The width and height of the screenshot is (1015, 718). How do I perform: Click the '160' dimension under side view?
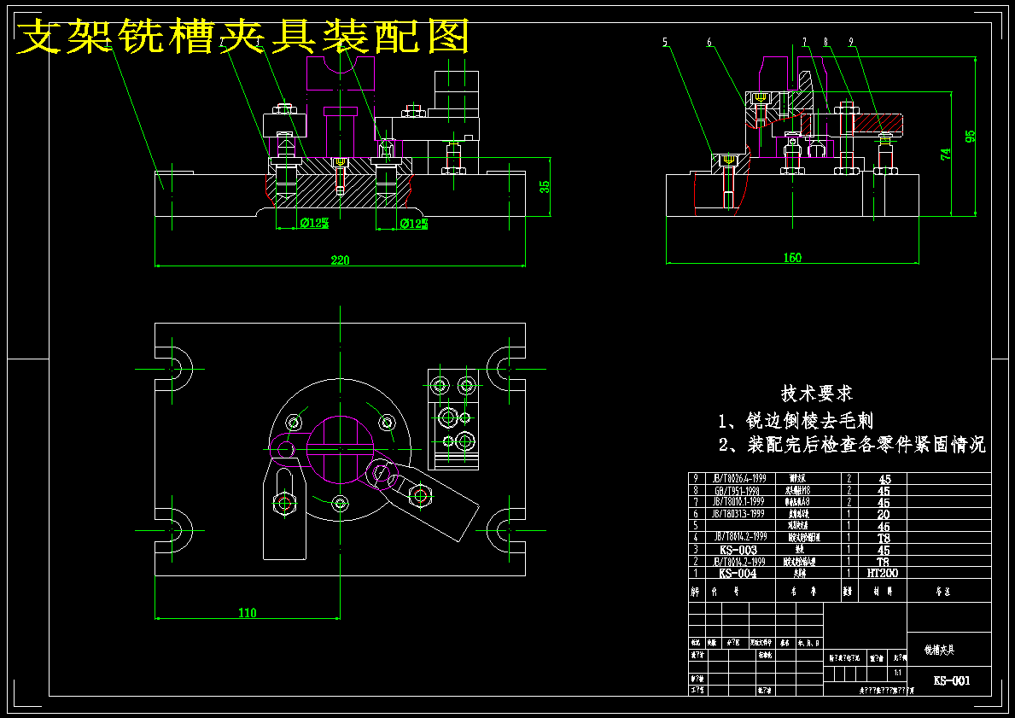(792, 258)
